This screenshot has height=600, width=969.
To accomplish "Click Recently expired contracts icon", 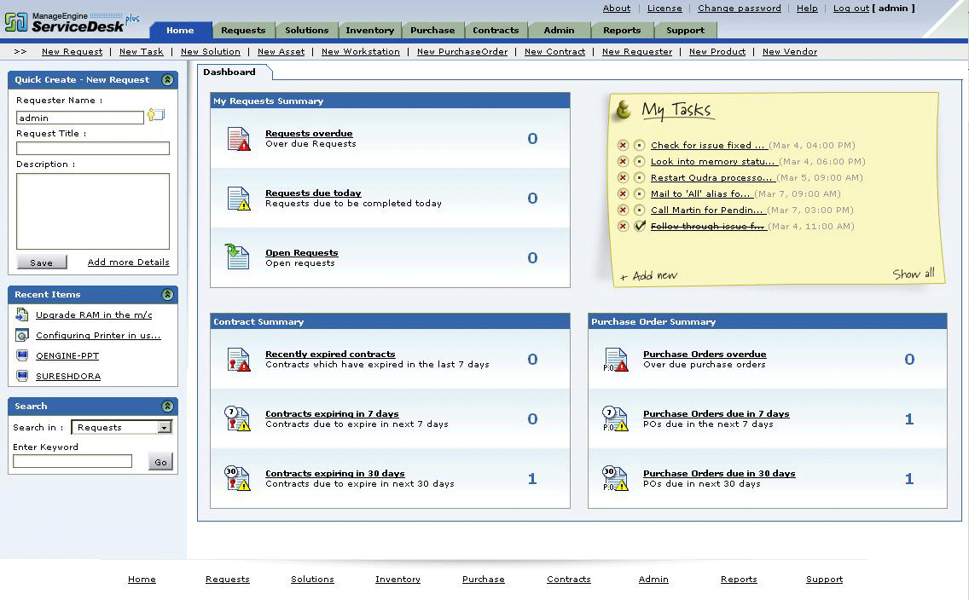I will click(x=239, y=360).
